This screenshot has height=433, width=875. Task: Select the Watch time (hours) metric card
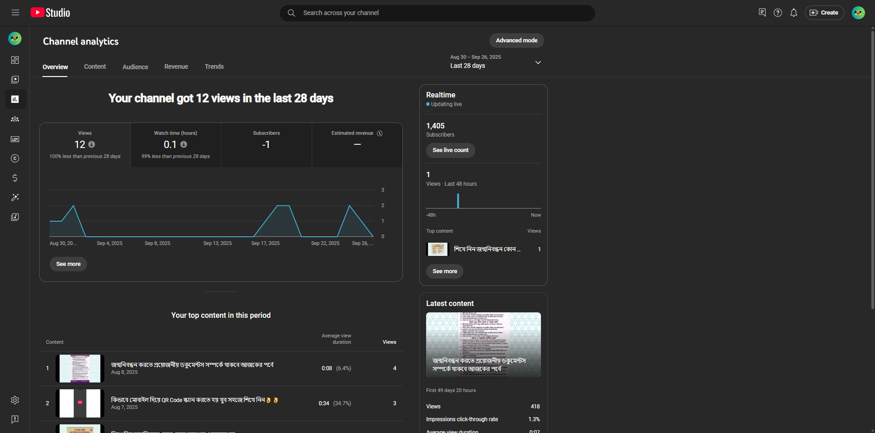click(175, 145)
